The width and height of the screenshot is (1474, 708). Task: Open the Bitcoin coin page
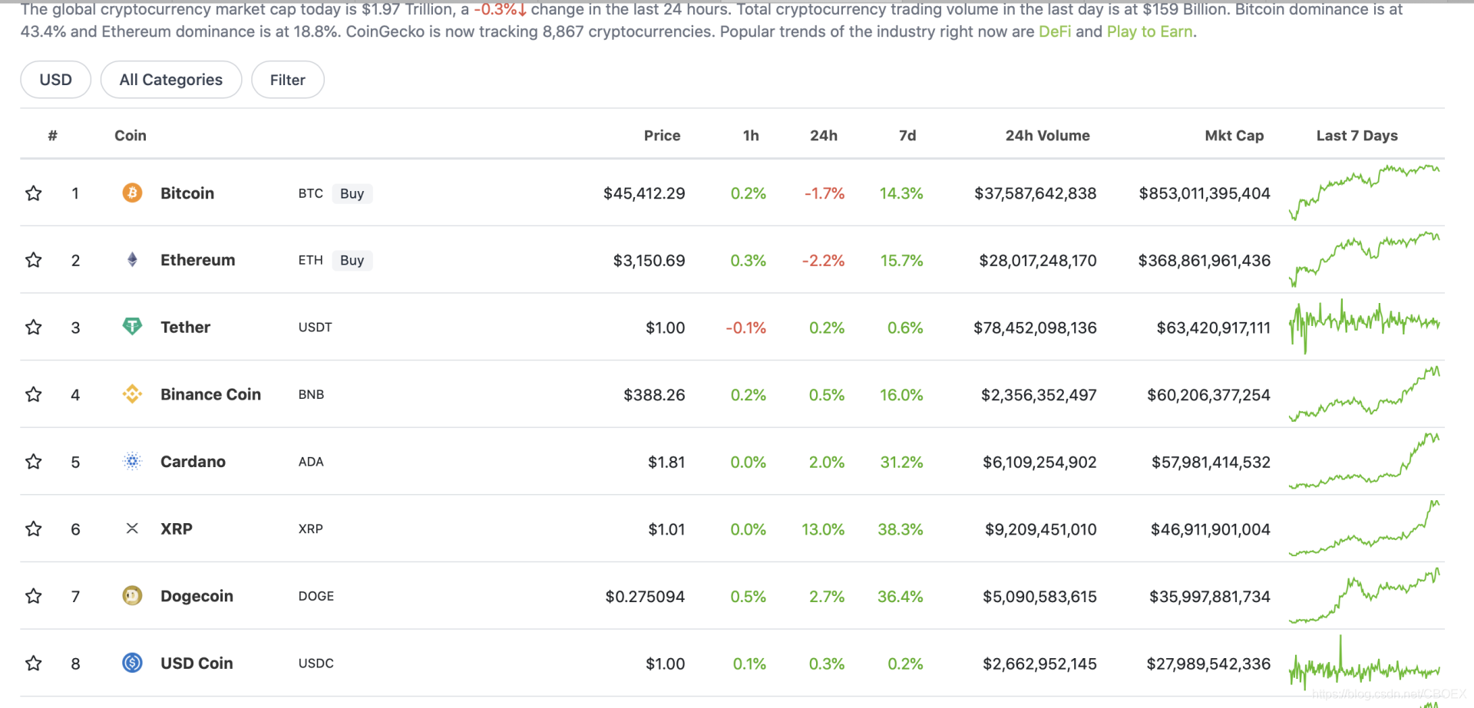(187, 193)
